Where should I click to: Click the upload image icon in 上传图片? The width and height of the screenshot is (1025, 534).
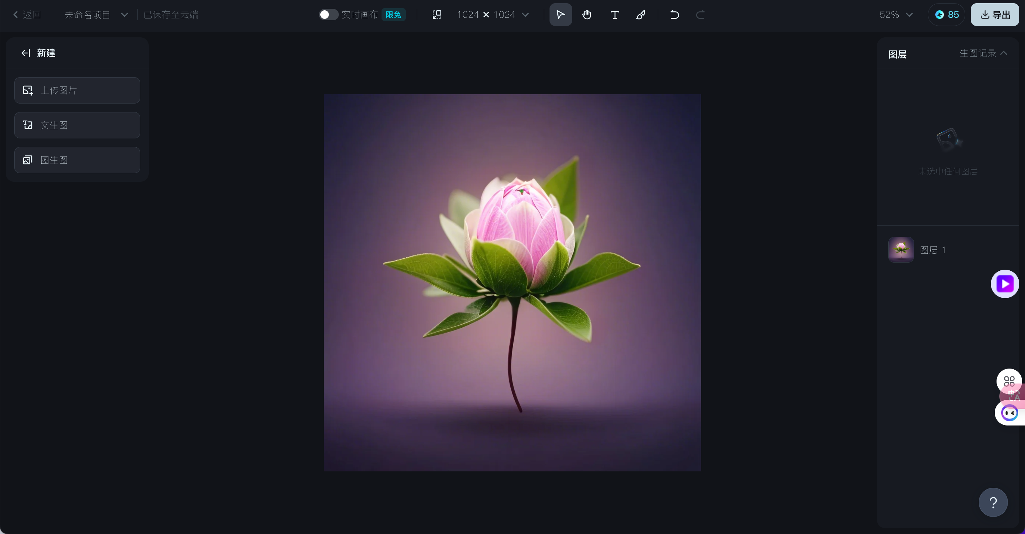click(x=27, y=90)
